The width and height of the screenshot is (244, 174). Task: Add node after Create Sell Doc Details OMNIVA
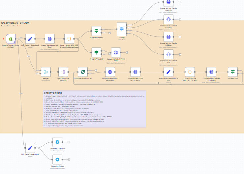(180, 2)
